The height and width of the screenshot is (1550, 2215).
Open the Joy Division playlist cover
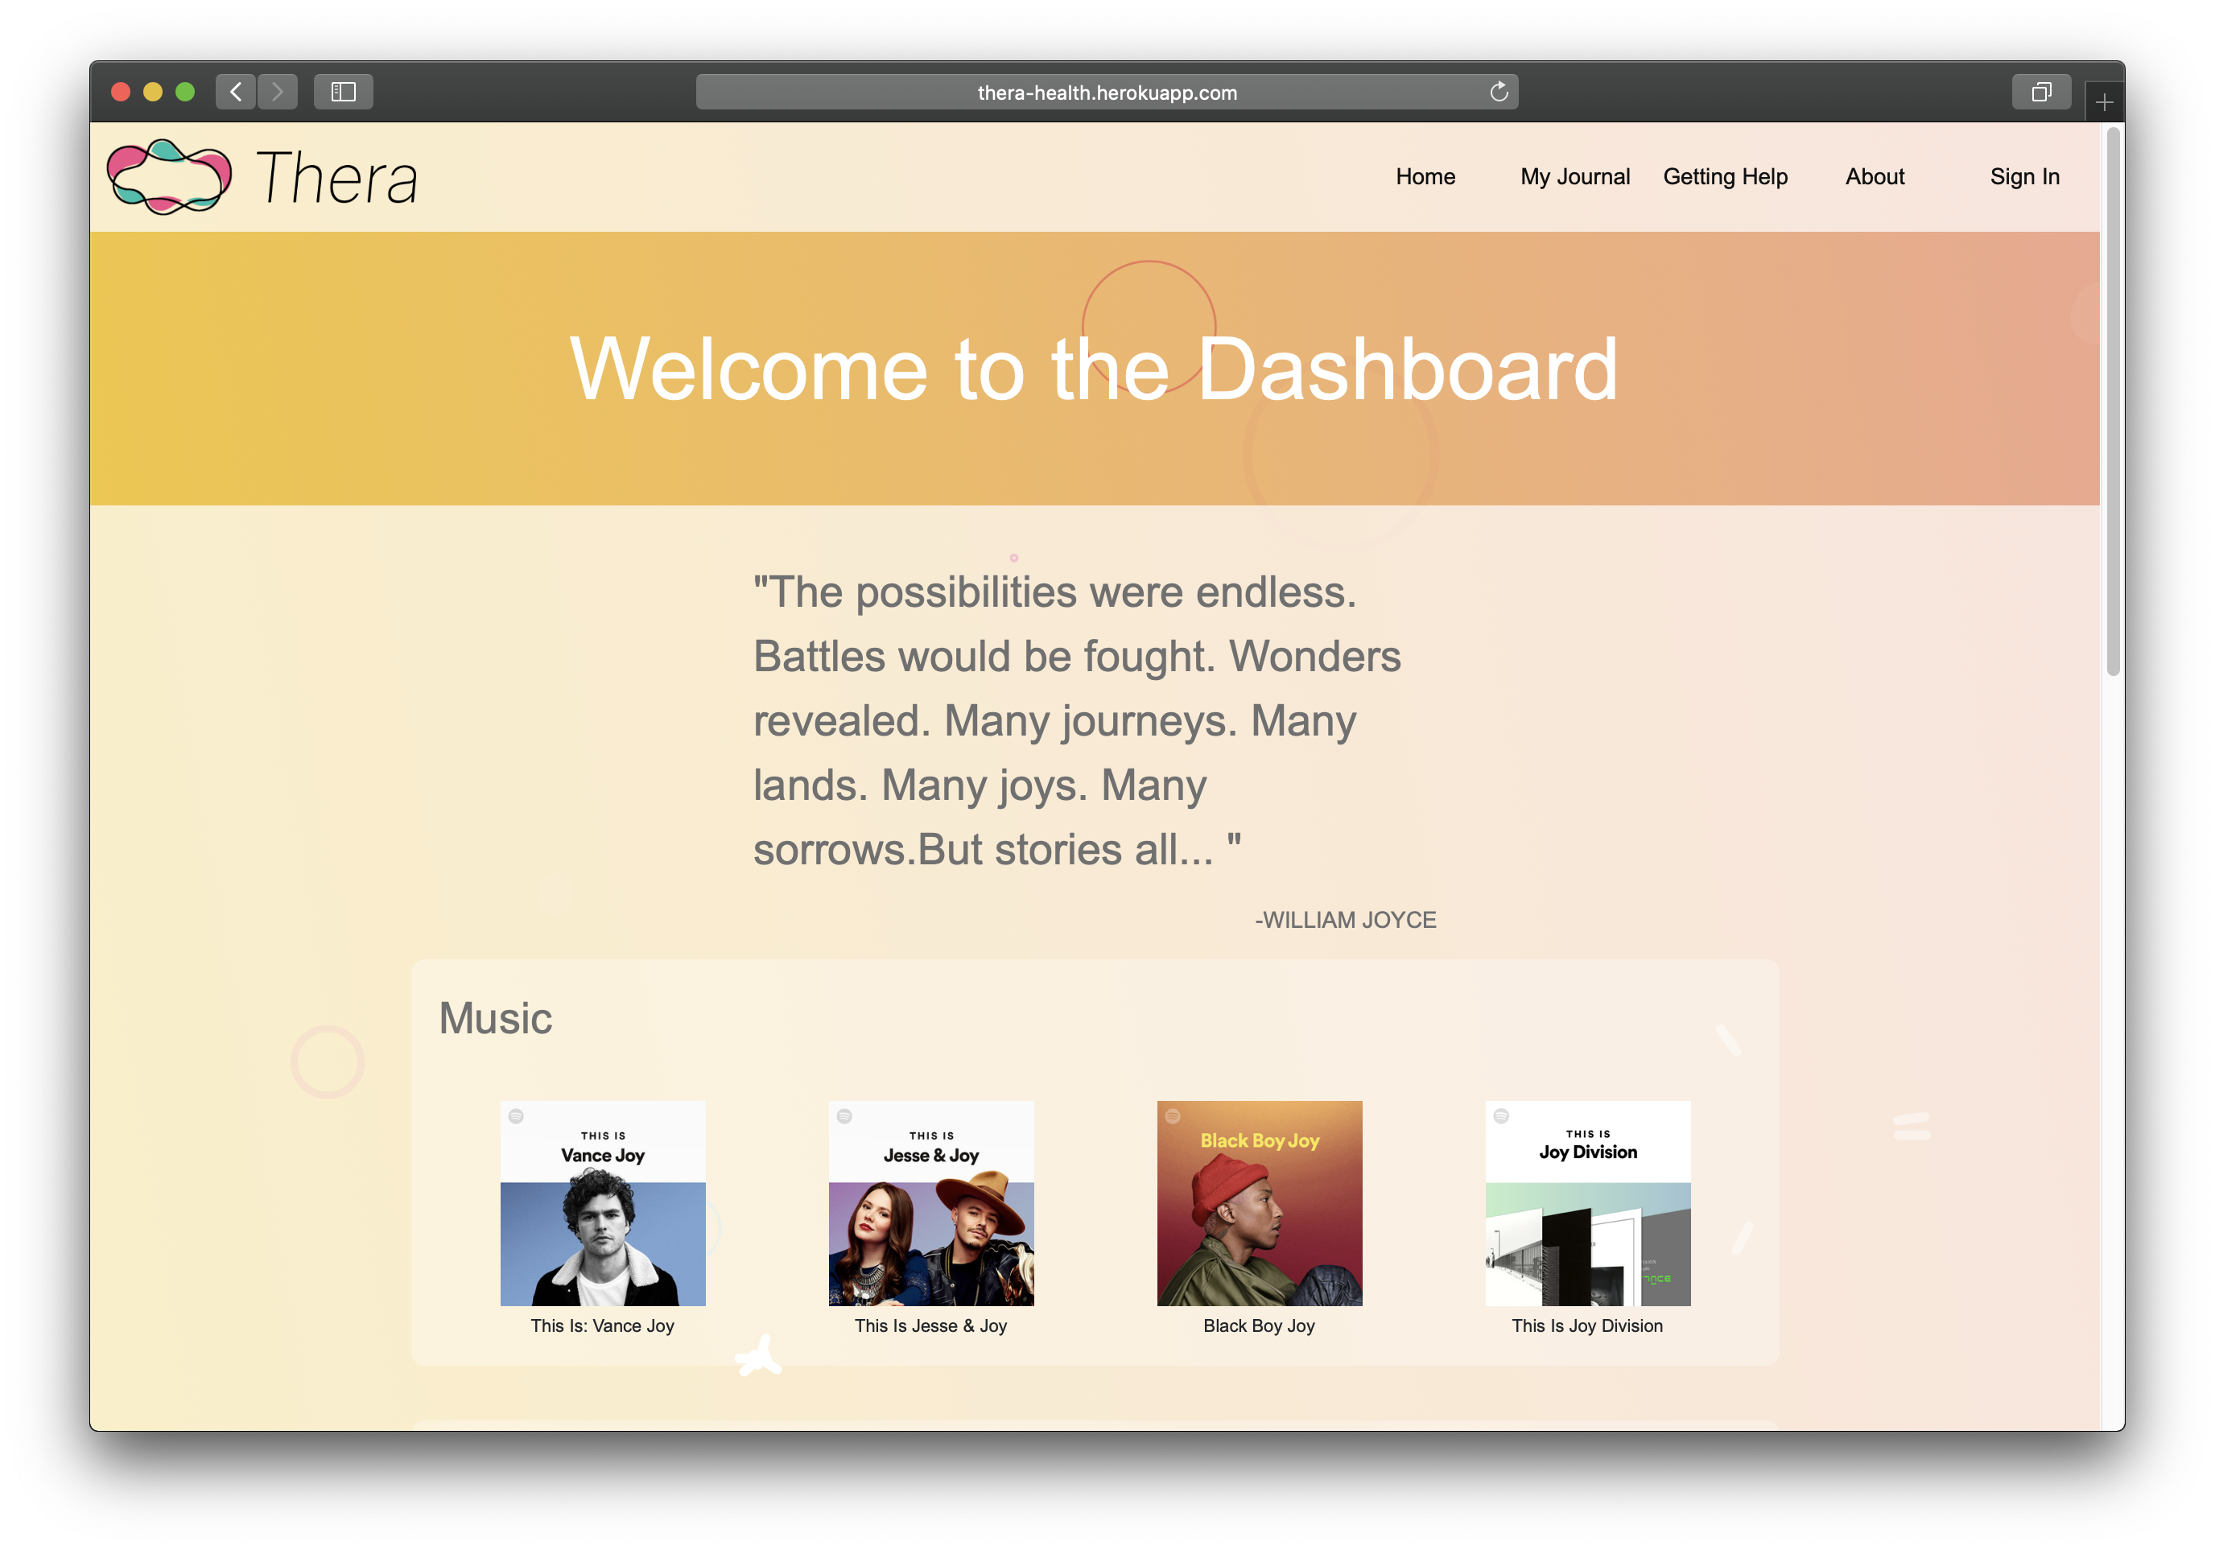(1587, 1203)
